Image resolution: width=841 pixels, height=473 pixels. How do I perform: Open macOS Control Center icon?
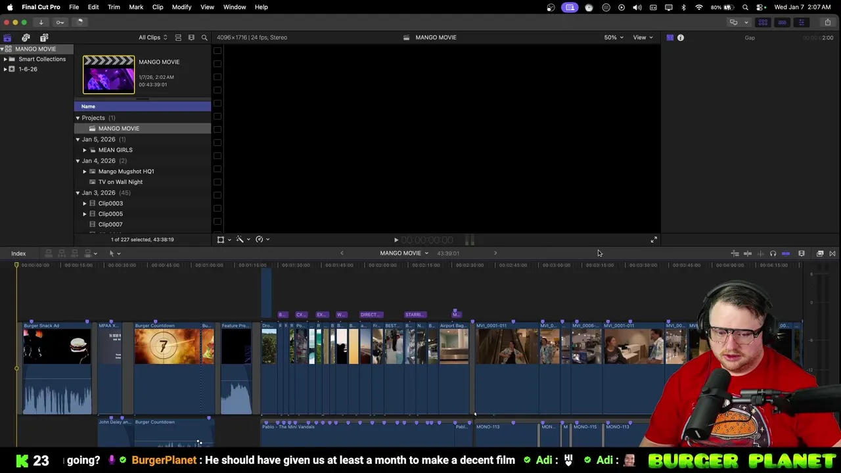click(x=761, y=7)
